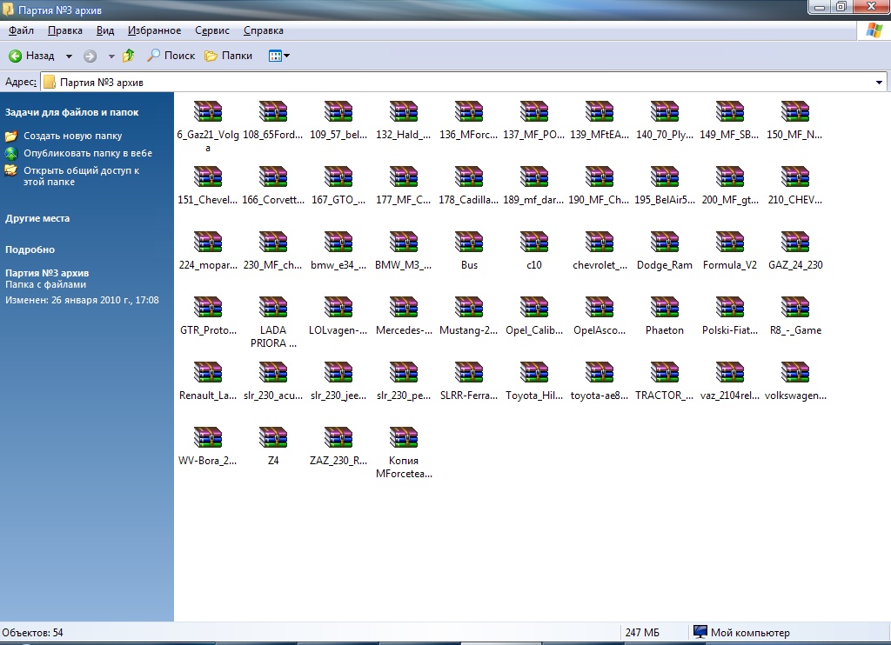Click the vaz_2104rel file name label
891x645 pixels.
point(730,396)
